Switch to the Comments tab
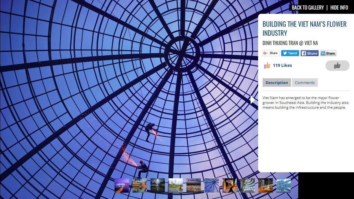The width and height of the screenshot is (354, 199). [x=305, y=83]
